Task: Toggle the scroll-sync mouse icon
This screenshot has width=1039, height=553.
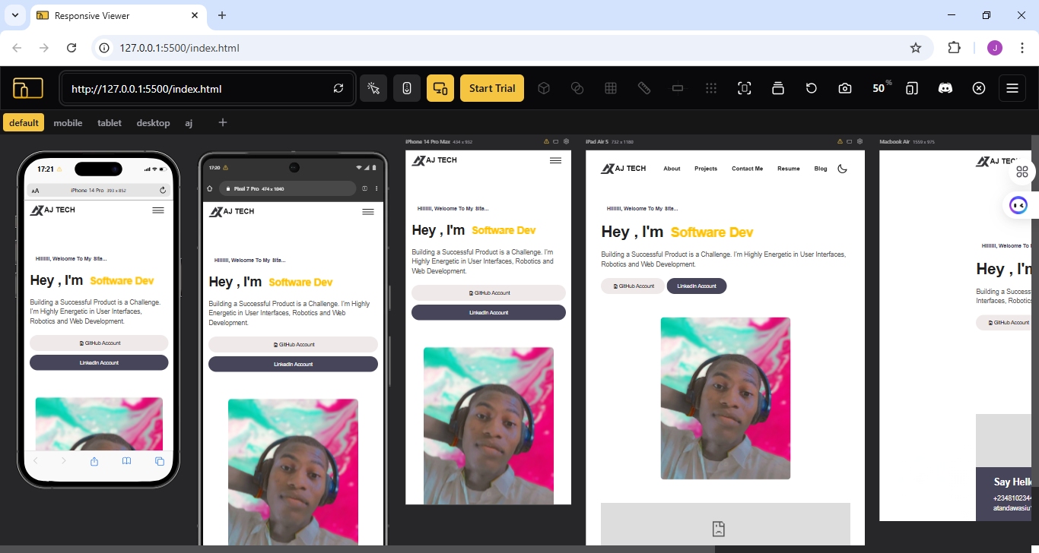Action: tap(407, 88)
